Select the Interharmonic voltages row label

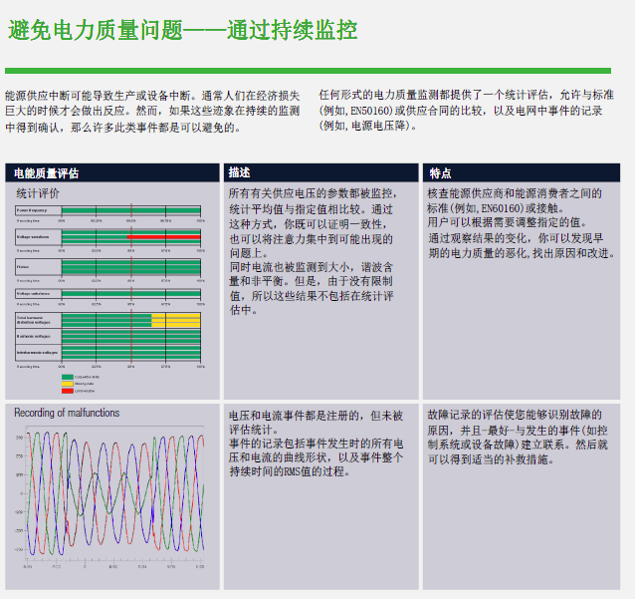38,353
